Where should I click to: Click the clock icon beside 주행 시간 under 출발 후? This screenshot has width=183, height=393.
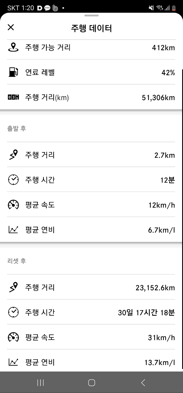pyautogui.click(x=13, y=180)
